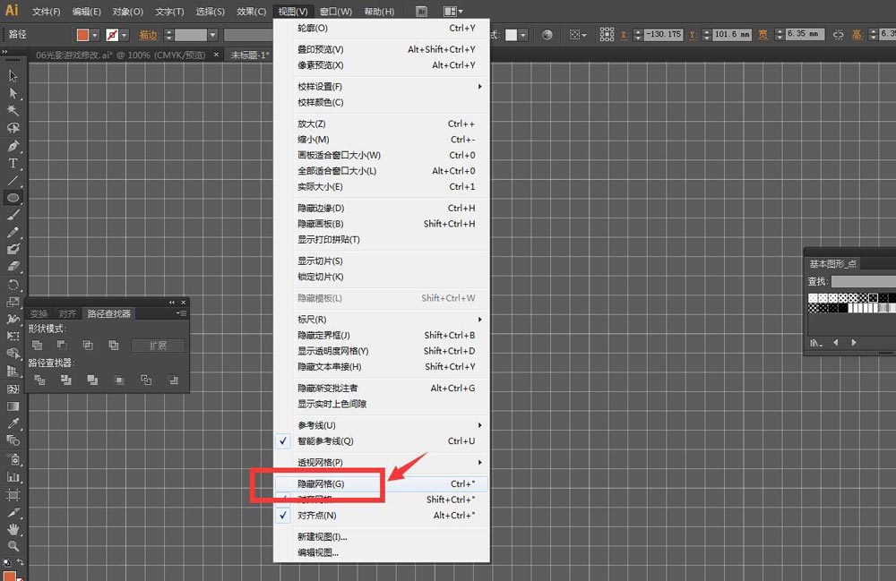The width and height of the screenshot is (896, 581).
Task: Click the Minus Front shape mode icon
Action: pos(63,345)
